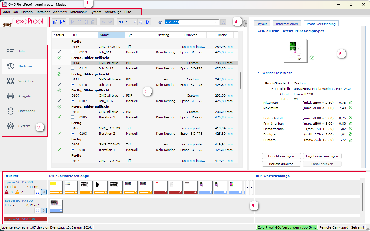Sort job list by Name column header
This screenshot has width=370, height=231.
point(111,35)
